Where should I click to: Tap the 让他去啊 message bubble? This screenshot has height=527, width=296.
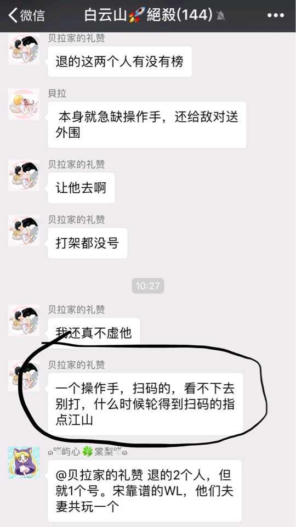tap(81, 188)
